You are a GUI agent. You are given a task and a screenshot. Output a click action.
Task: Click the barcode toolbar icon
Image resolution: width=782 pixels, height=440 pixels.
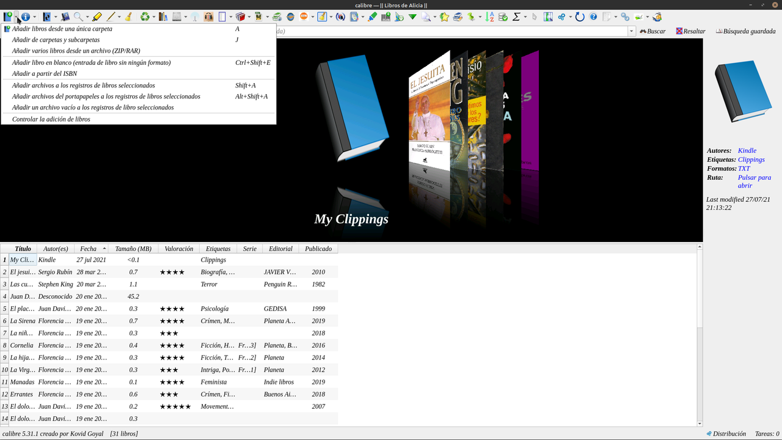pyautogui.click(x=386, y=16)
